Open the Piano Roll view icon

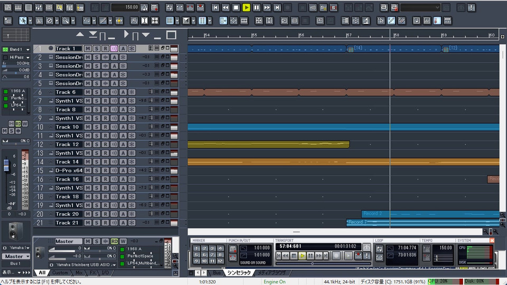(x=17, y=8)
